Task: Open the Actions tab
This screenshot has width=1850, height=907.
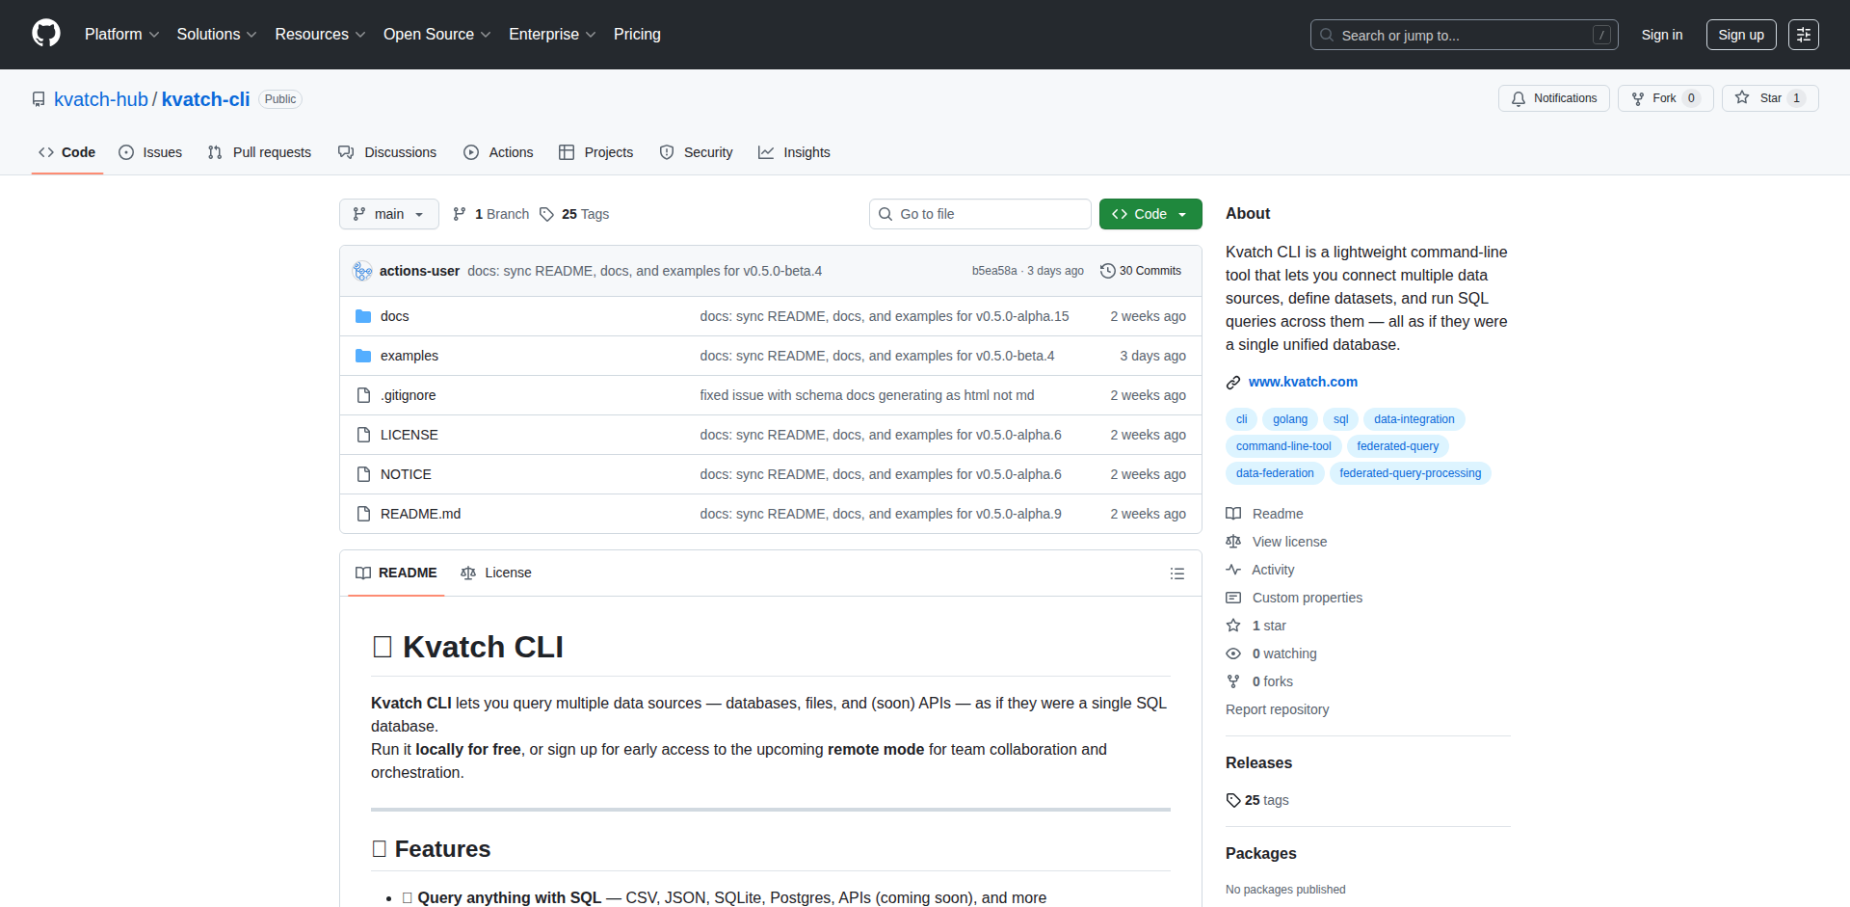Action: (498, 152)
